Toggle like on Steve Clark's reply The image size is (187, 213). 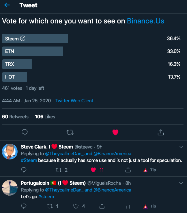click(93, 170)
